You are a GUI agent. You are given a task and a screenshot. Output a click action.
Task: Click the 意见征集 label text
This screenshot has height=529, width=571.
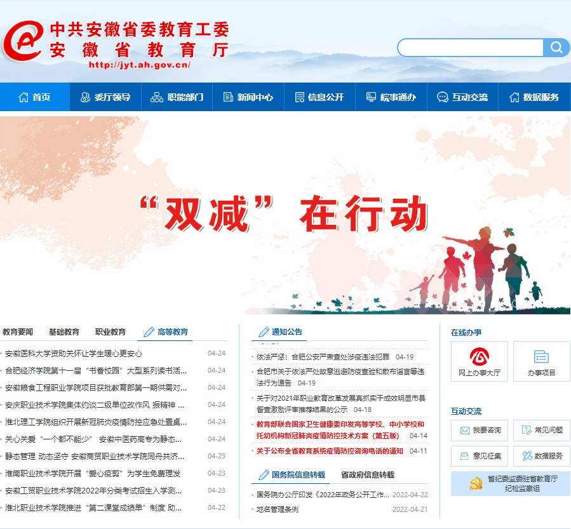click(487, 456)
